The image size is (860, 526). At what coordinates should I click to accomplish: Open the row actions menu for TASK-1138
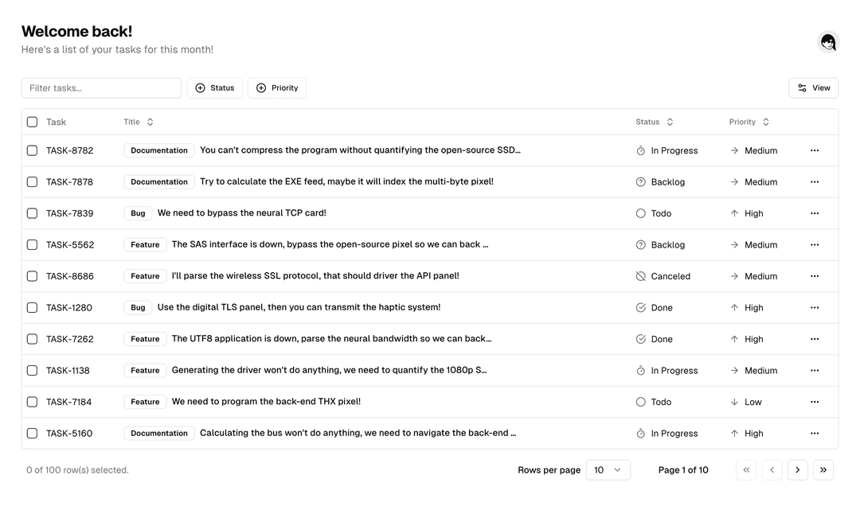[815, 370]
